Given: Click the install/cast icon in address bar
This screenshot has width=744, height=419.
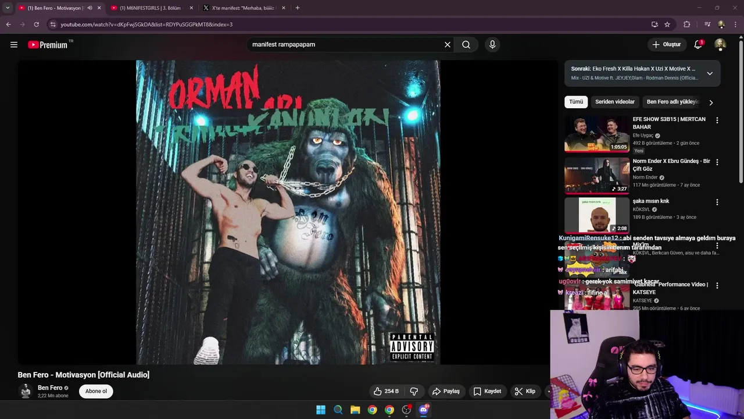Looking at the screenshot, I should 654,24.
